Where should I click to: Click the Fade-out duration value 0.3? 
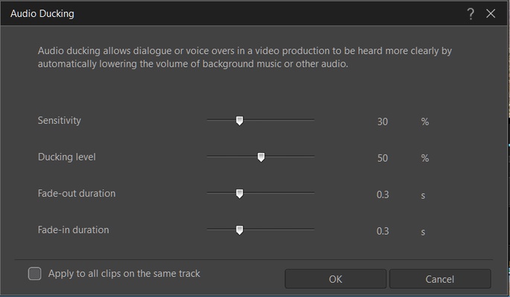click(383, 195)
